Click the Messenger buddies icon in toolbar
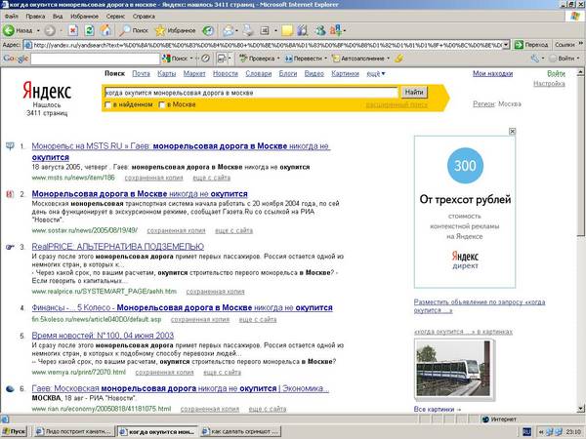Screen dimensions: 586x439 click(x=320, y=30)
